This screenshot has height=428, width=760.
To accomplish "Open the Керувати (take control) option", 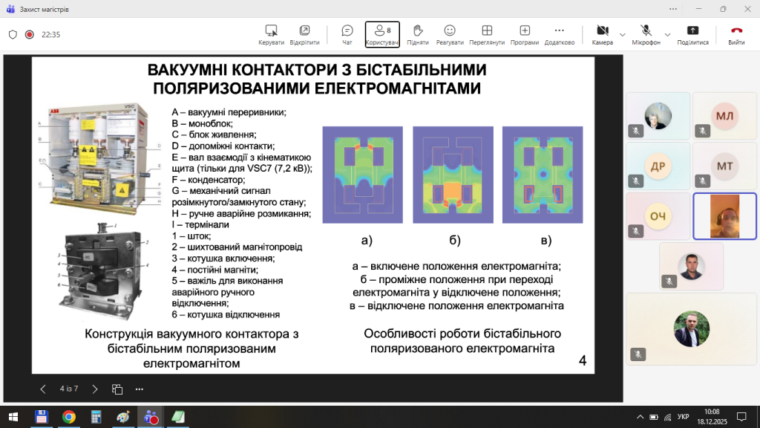I will [x=271, y=35].
